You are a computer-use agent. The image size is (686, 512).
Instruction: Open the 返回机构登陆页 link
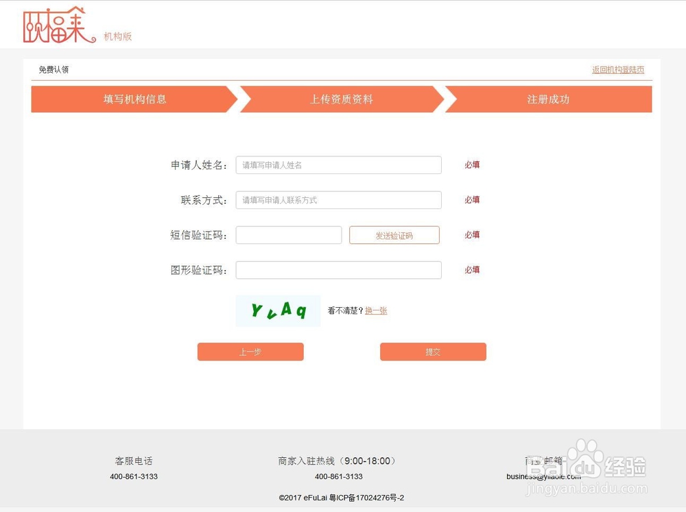[x=617, y=69]
